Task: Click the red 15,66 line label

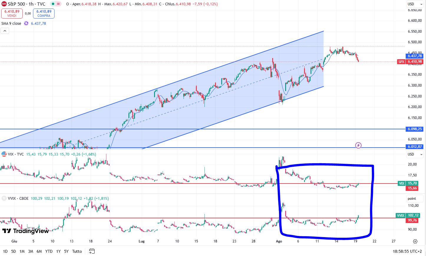Action: point(412,188)
